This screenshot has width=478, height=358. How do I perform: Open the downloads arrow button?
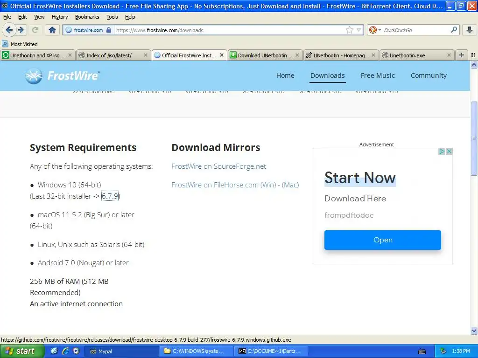[x=470, y=30]
